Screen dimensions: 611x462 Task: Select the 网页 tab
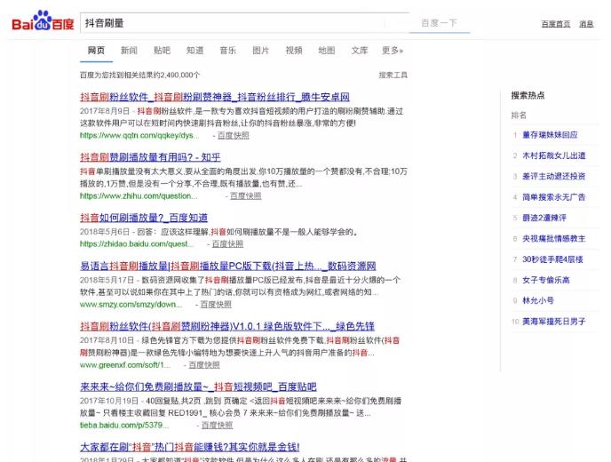point(96,51)
